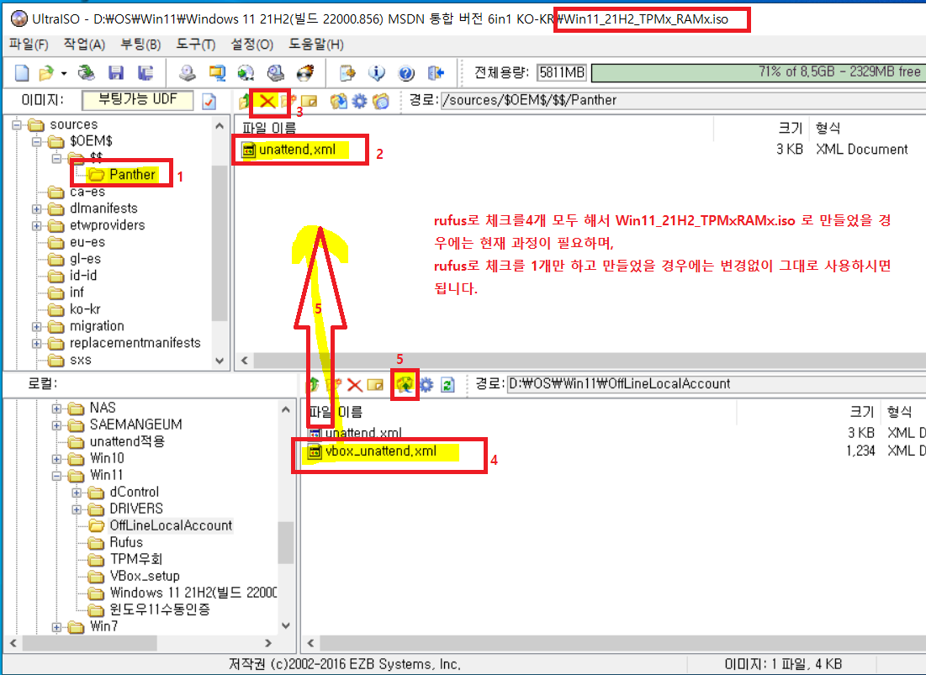Click the Exit door icon
926x675 pixels.
click(435, 73)
